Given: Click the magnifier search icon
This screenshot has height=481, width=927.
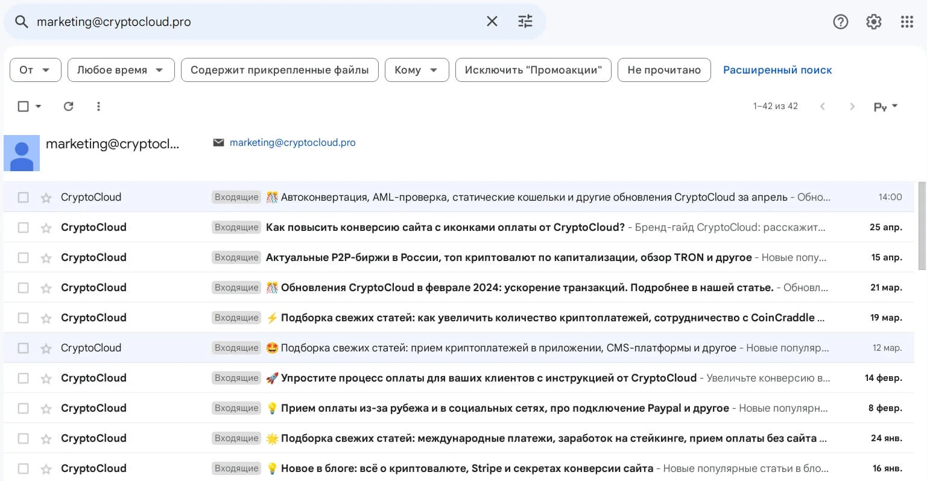Looking at the screenshot, I should point(22,22).
